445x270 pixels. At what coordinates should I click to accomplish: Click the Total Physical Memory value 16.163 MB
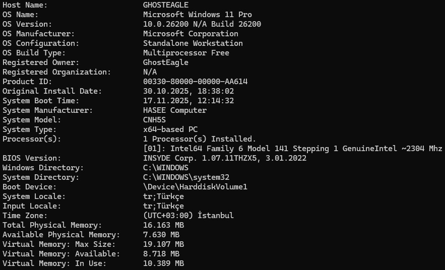pos(163,225)
